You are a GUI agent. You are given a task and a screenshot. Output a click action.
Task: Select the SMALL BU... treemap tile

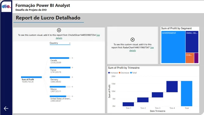coord(192,42)
